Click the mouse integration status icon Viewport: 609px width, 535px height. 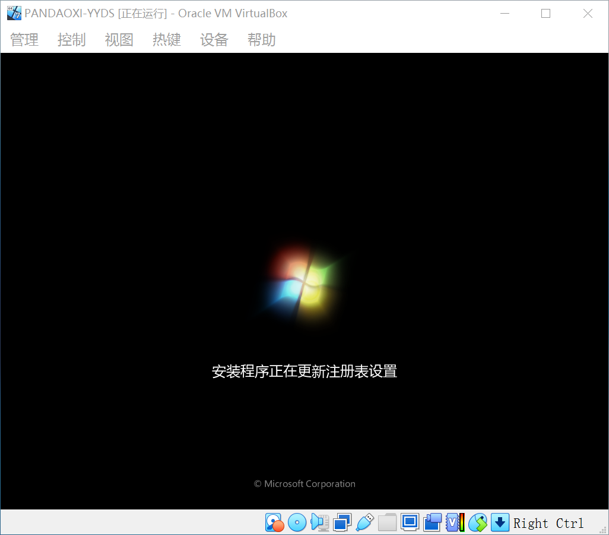pyautogui.click(x=477, y=523)
